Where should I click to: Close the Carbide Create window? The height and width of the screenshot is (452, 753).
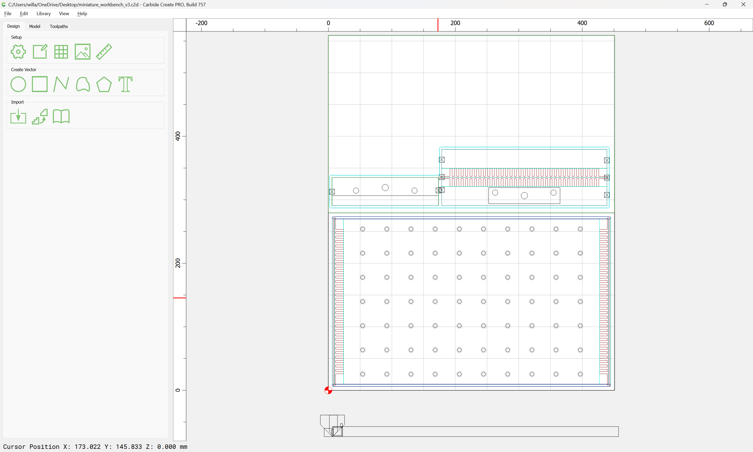click(743, 4)
